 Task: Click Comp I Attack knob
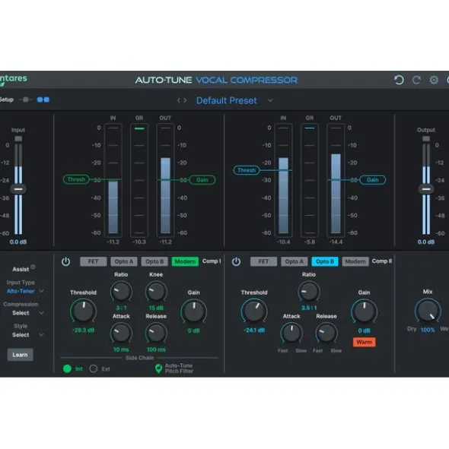point(121,333)
